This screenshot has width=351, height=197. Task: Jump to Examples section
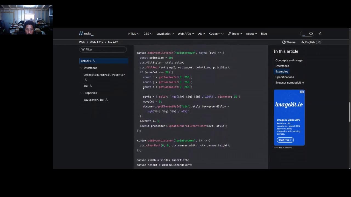[x=282, y=71]
